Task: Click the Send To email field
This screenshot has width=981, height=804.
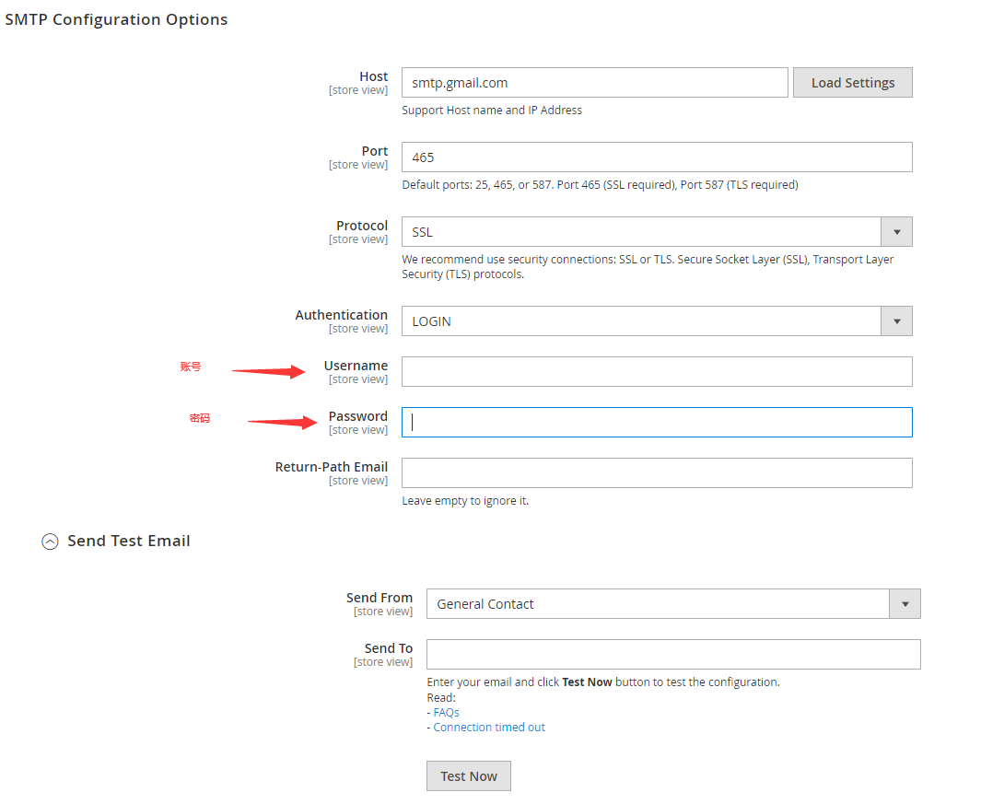Action: click(x=673, y=654)
